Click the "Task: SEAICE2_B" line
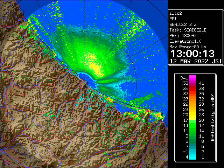The image size is (224, 168). point(188,30)
